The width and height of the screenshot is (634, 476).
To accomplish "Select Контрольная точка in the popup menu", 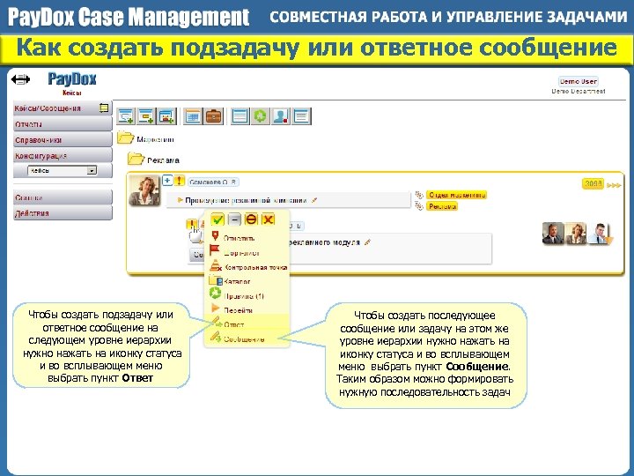I will [x=247, y=267].
